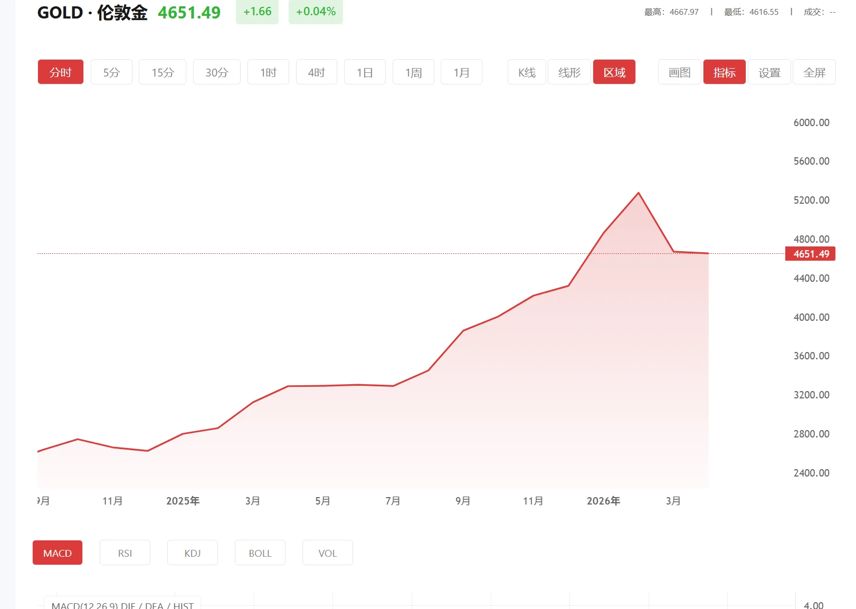Display the VOL volume indicator
Image resolution: width=856 pixels, height=609 pixels.
coord(327,553)
